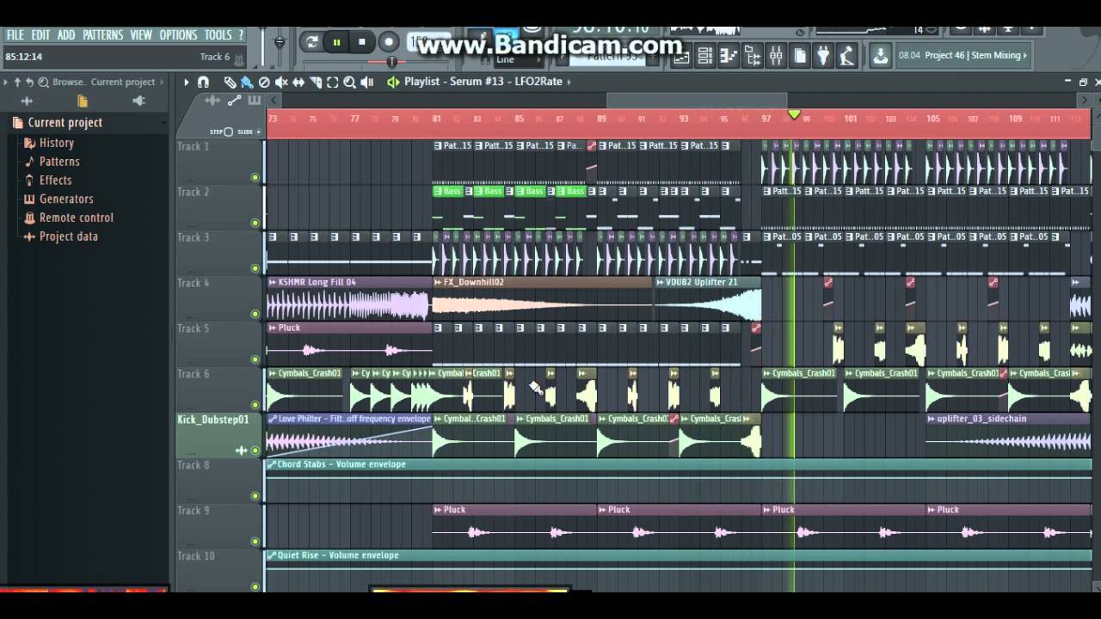The height and width of the screenshot is (619, 1101).
Task: Mute Track 6 with its green LED
Action: pos(255,405)
